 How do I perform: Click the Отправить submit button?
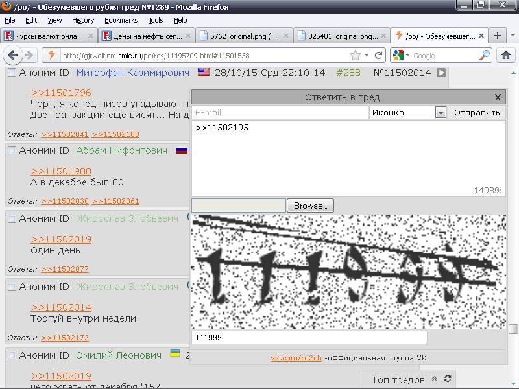477,112
